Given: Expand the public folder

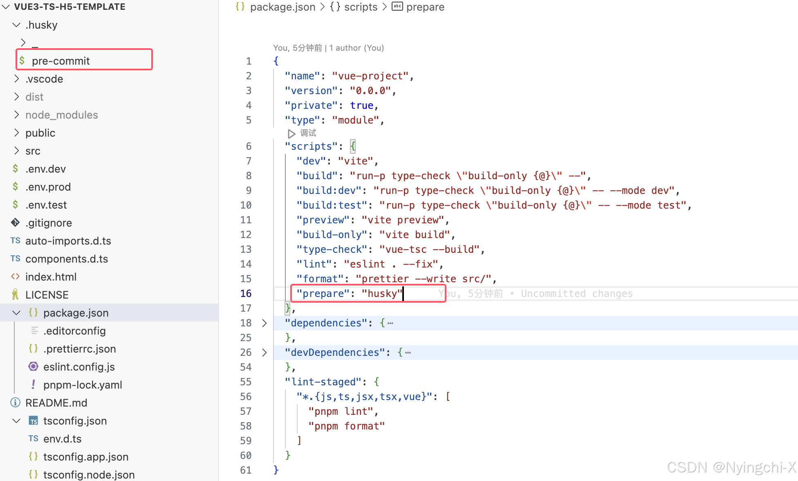Looking at the screenshot, I should 16,133.
